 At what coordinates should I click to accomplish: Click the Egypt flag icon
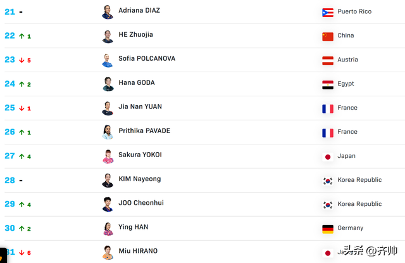pos(328,84)
